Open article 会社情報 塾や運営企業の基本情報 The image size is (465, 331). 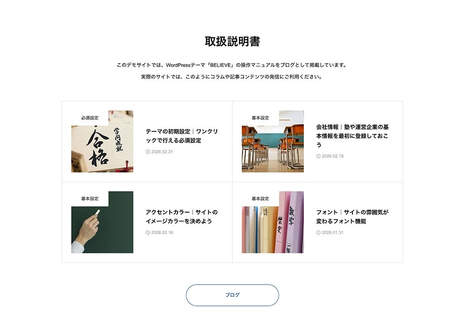pyautogui.click(x=352, y=136)
